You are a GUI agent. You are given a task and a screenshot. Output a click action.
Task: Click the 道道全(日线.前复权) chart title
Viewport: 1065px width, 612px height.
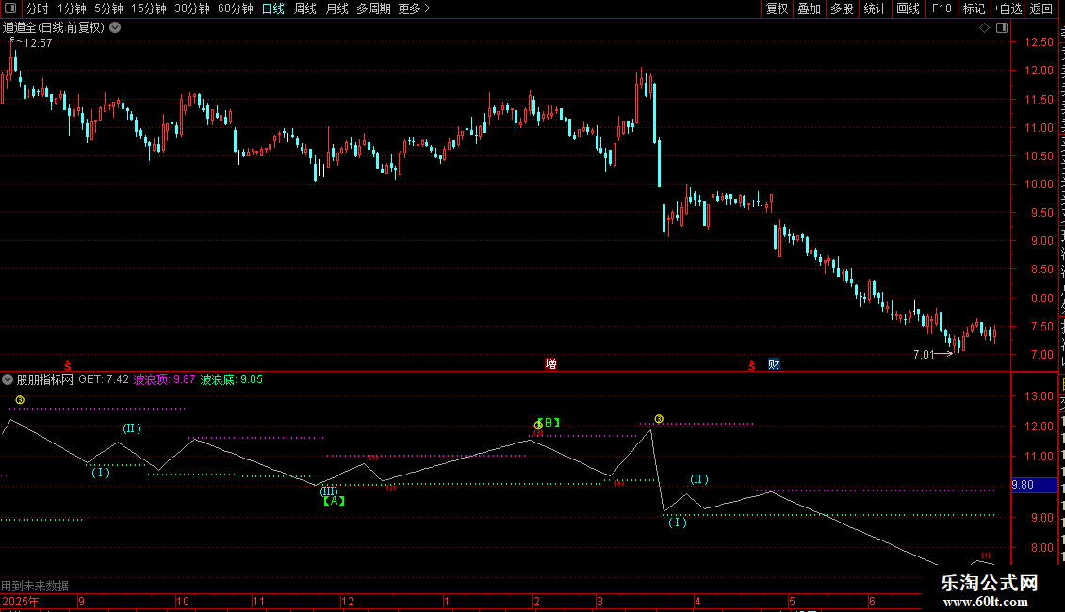point(54,27)
